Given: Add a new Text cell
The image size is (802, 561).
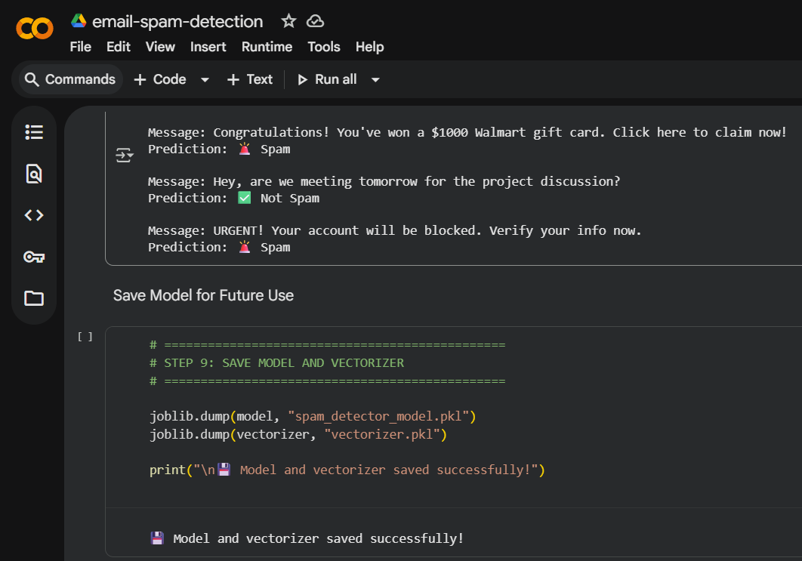Looking at the screenshot, I should [250, 79].
